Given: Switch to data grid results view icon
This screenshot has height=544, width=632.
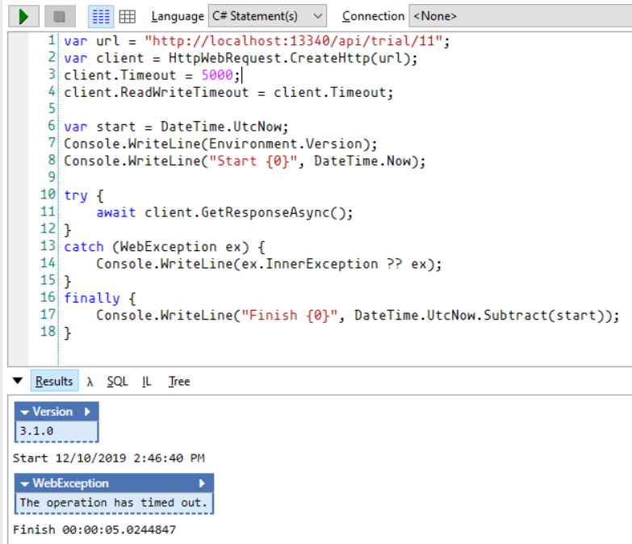Looking at the screenshot, I should (128, 16).
